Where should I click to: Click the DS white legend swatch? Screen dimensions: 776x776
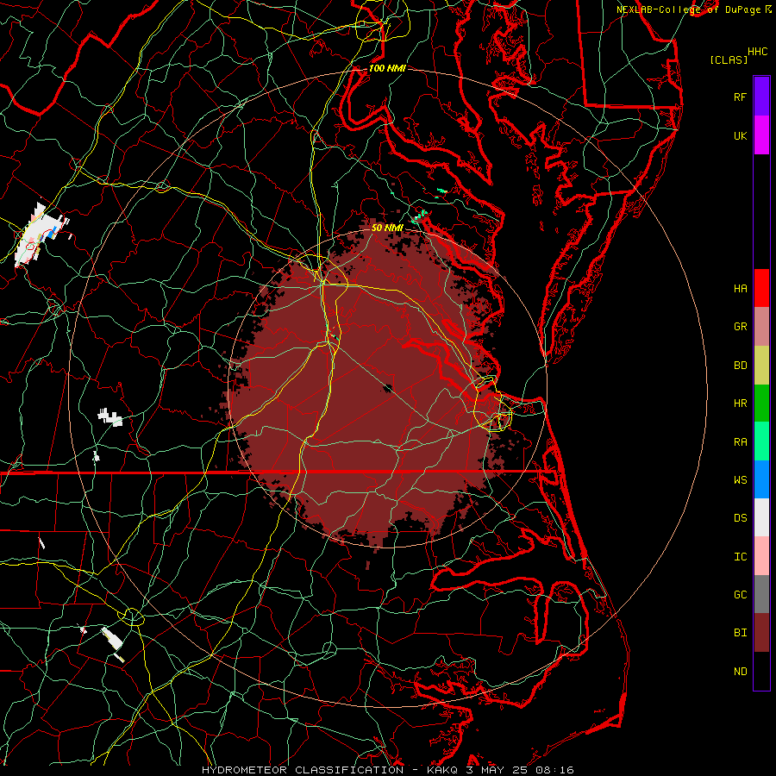click(761, 517)
